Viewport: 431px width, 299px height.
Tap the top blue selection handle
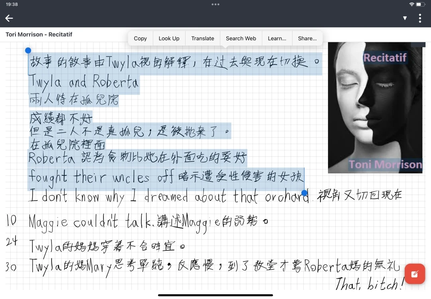coord(28,50)
